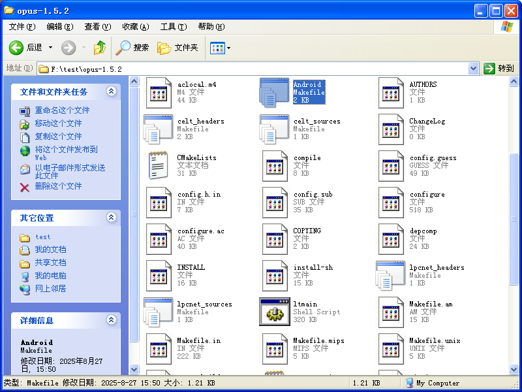Click the Views icon in toolbar
The image size is (522, 392).
tap(218, 48)
